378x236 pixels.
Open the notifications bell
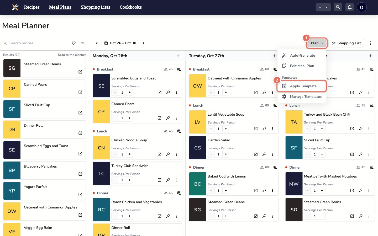coord(350,7)
